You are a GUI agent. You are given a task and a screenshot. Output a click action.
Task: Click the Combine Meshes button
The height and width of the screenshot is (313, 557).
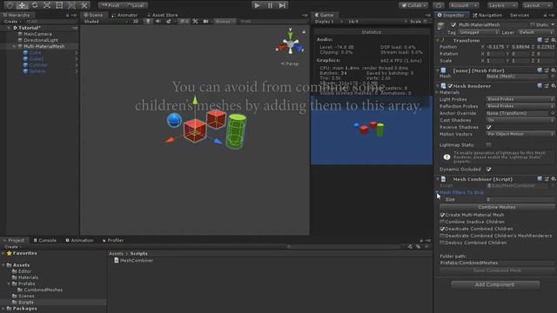click(497, 207)
